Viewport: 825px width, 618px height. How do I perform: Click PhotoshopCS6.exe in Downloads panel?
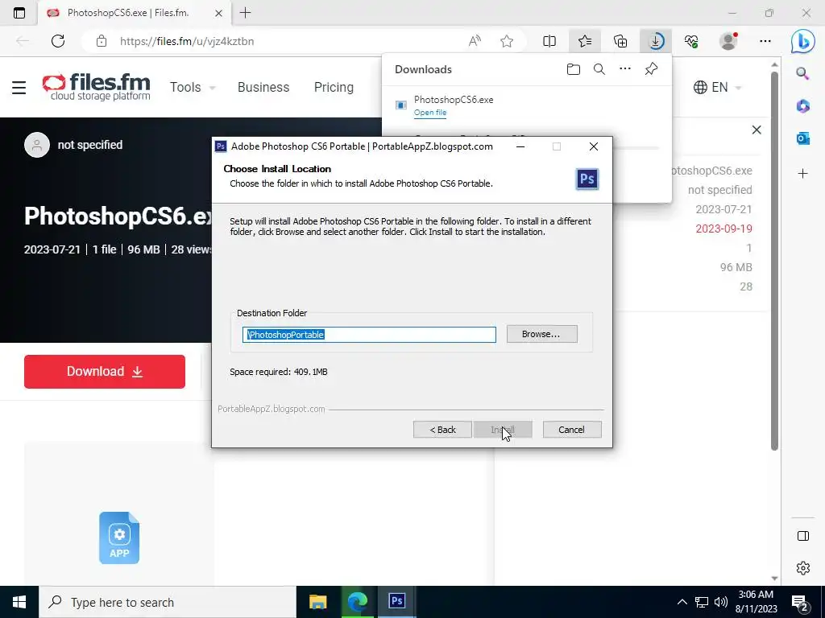coord(454,99)
